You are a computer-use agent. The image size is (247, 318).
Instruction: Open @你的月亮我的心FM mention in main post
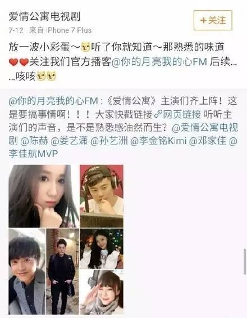tap(159, 62)
